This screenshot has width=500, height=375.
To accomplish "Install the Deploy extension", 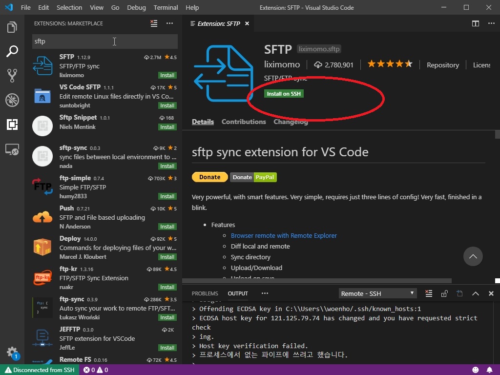I will (167, 257).
